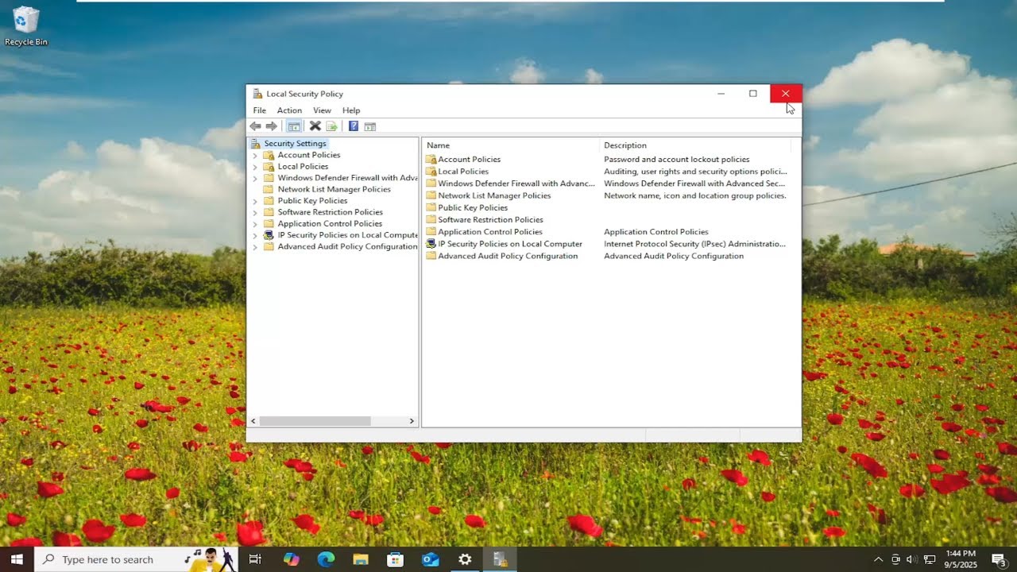Select Local Policies in the left tree
Image resolution: width=1017 pixels, height=572 pixels.
[303, 167]
